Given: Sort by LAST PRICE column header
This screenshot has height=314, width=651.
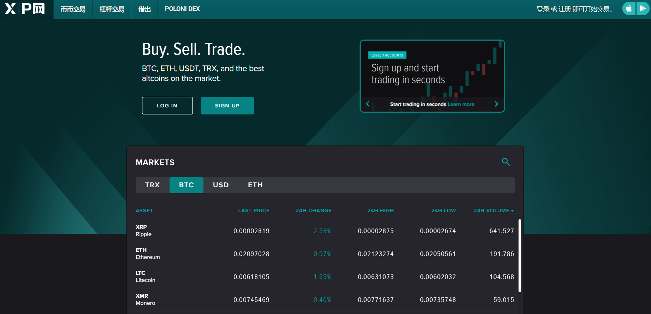Looking at the screenshot, I should (x=254, y=211).
